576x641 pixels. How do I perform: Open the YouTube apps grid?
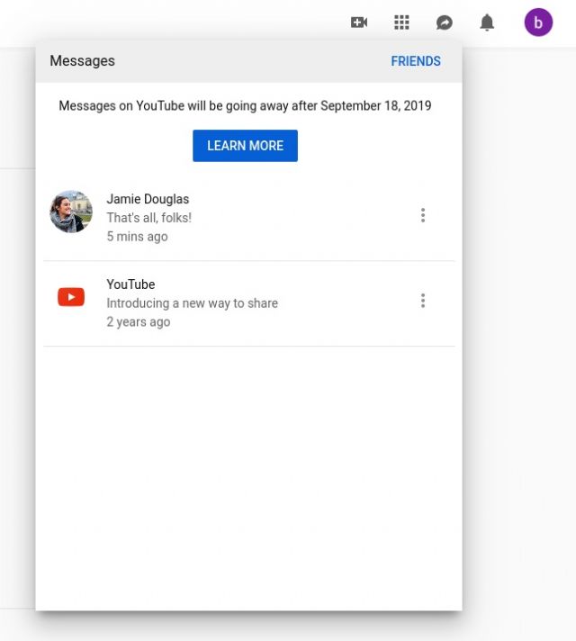pos(401,23)
